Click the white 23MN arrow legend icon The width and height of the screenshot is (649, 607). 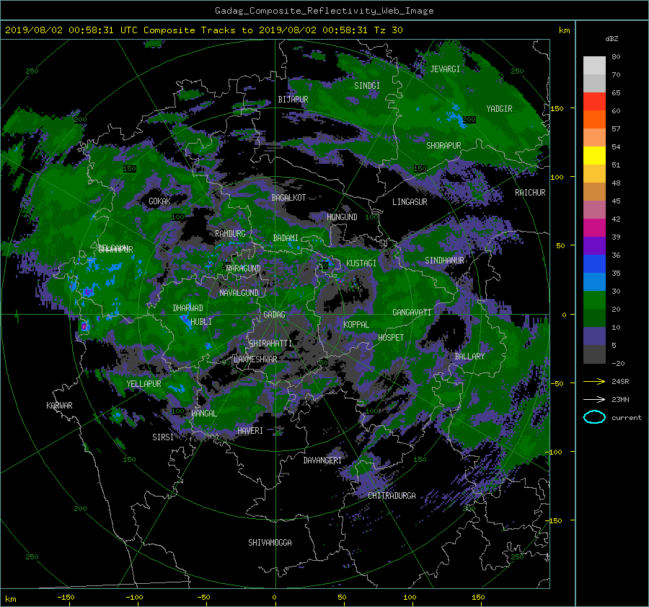click(594, 399)
